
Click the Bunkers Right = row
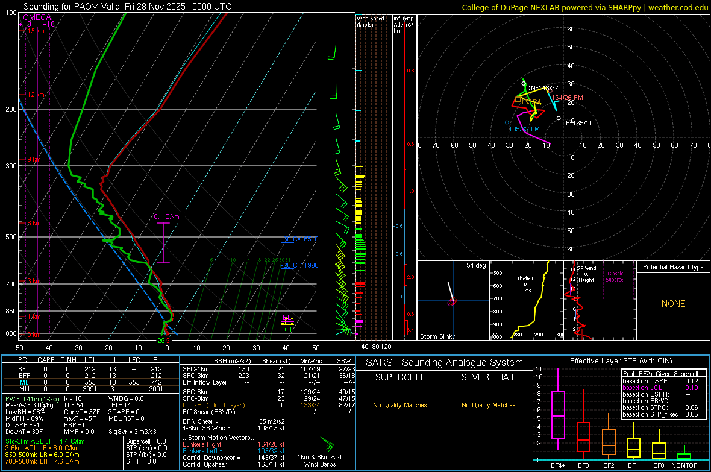point(234,444)
